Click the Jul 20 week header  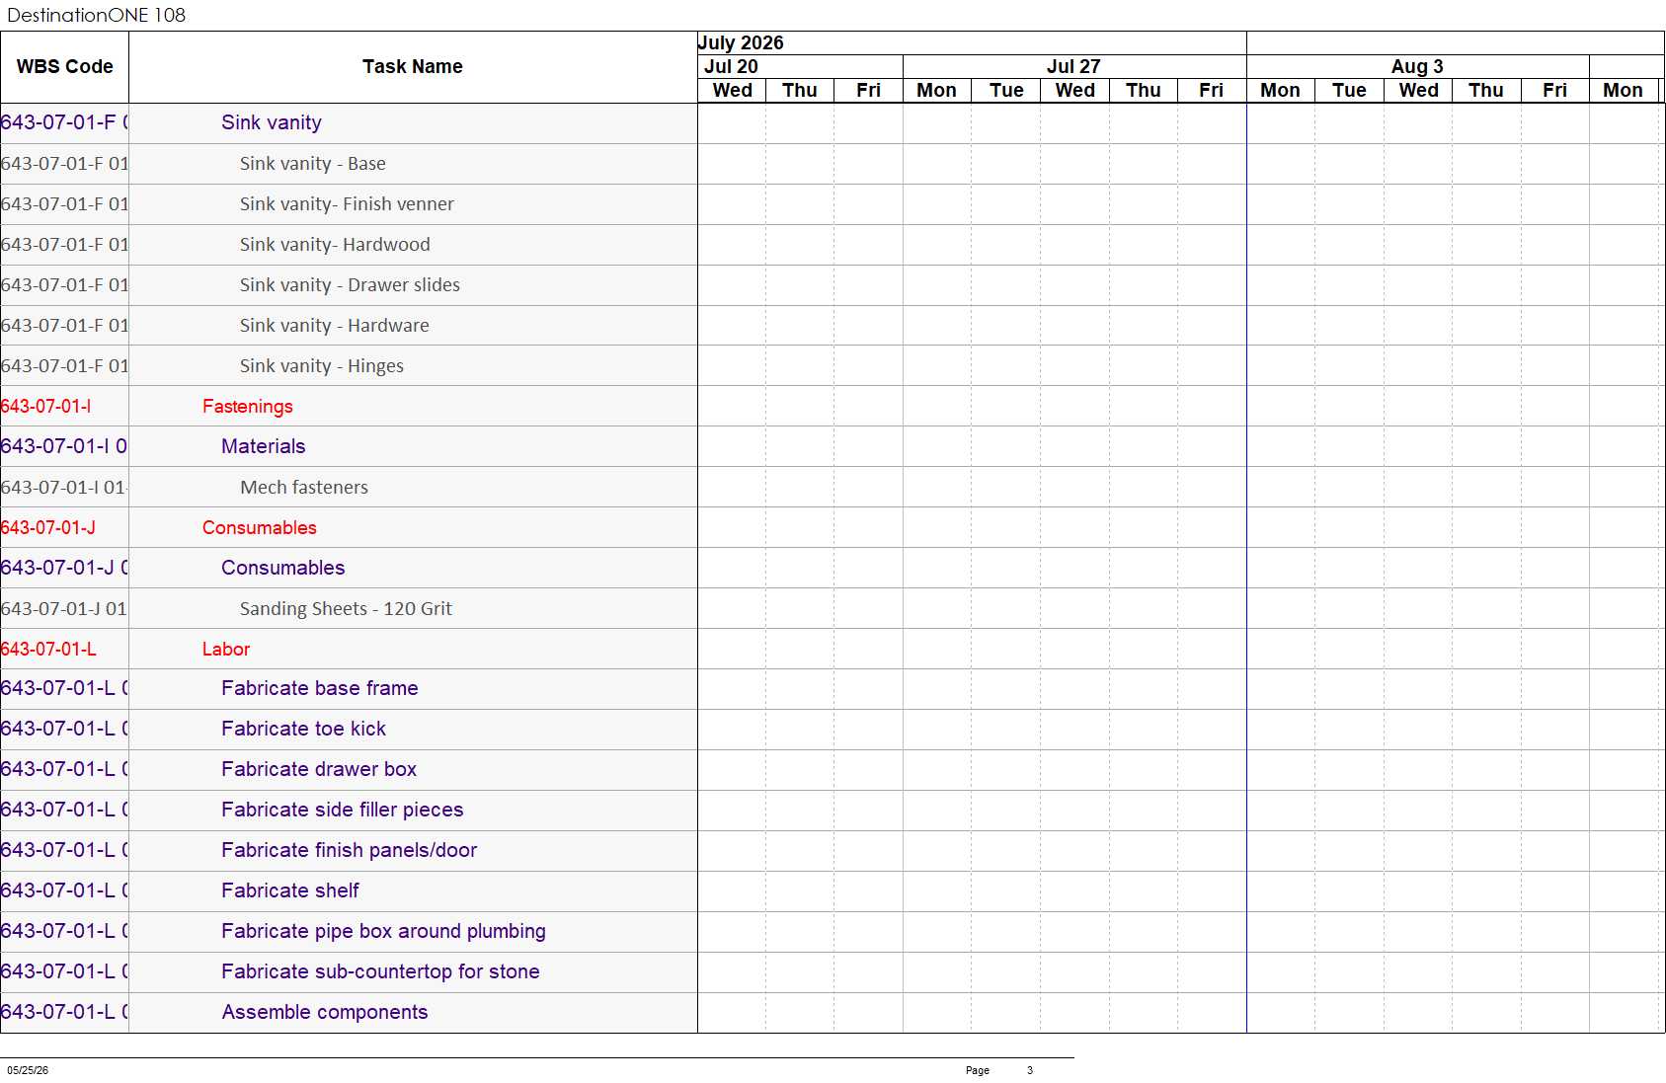[732, 67]
